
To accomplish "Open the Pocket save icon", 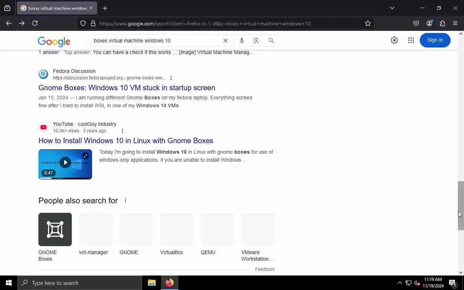I will 416,23.
